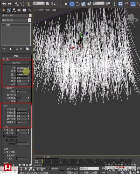This screenshot has height=174, width=140.
Task: Open the reference coordinate system dropdown 视图
Action: click(x=99, y=3)
